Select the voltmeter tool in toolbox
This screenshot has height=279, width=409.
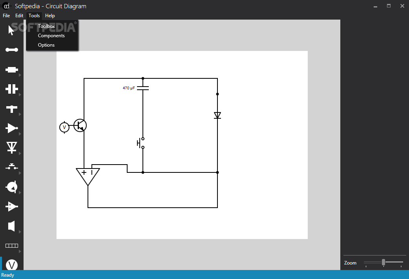pyautogui.click(x=12, y=265)
